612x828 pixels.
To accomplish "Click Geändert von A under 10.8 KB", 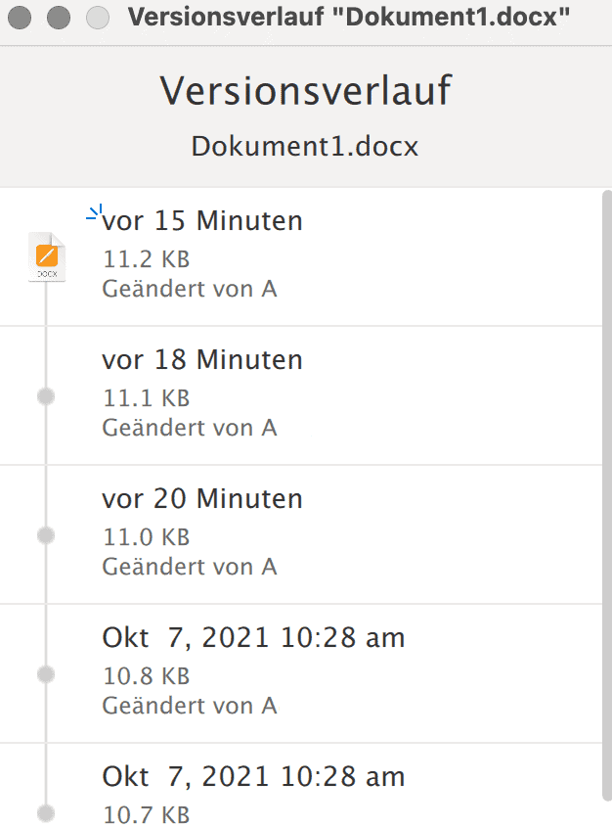I will point(190,706).
